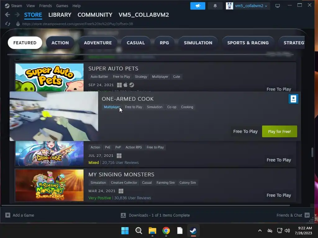Open the Friends & Chat icon
The height and width of the screenshot is (238, 318).
[x=307, y=215]
